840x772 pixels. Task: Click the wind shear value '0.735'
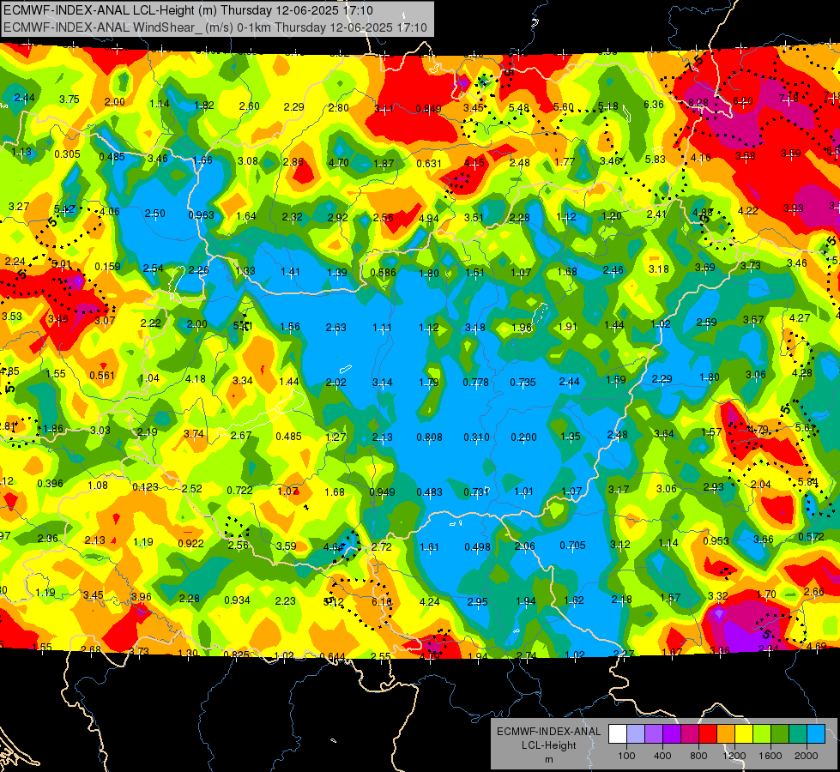523,383
